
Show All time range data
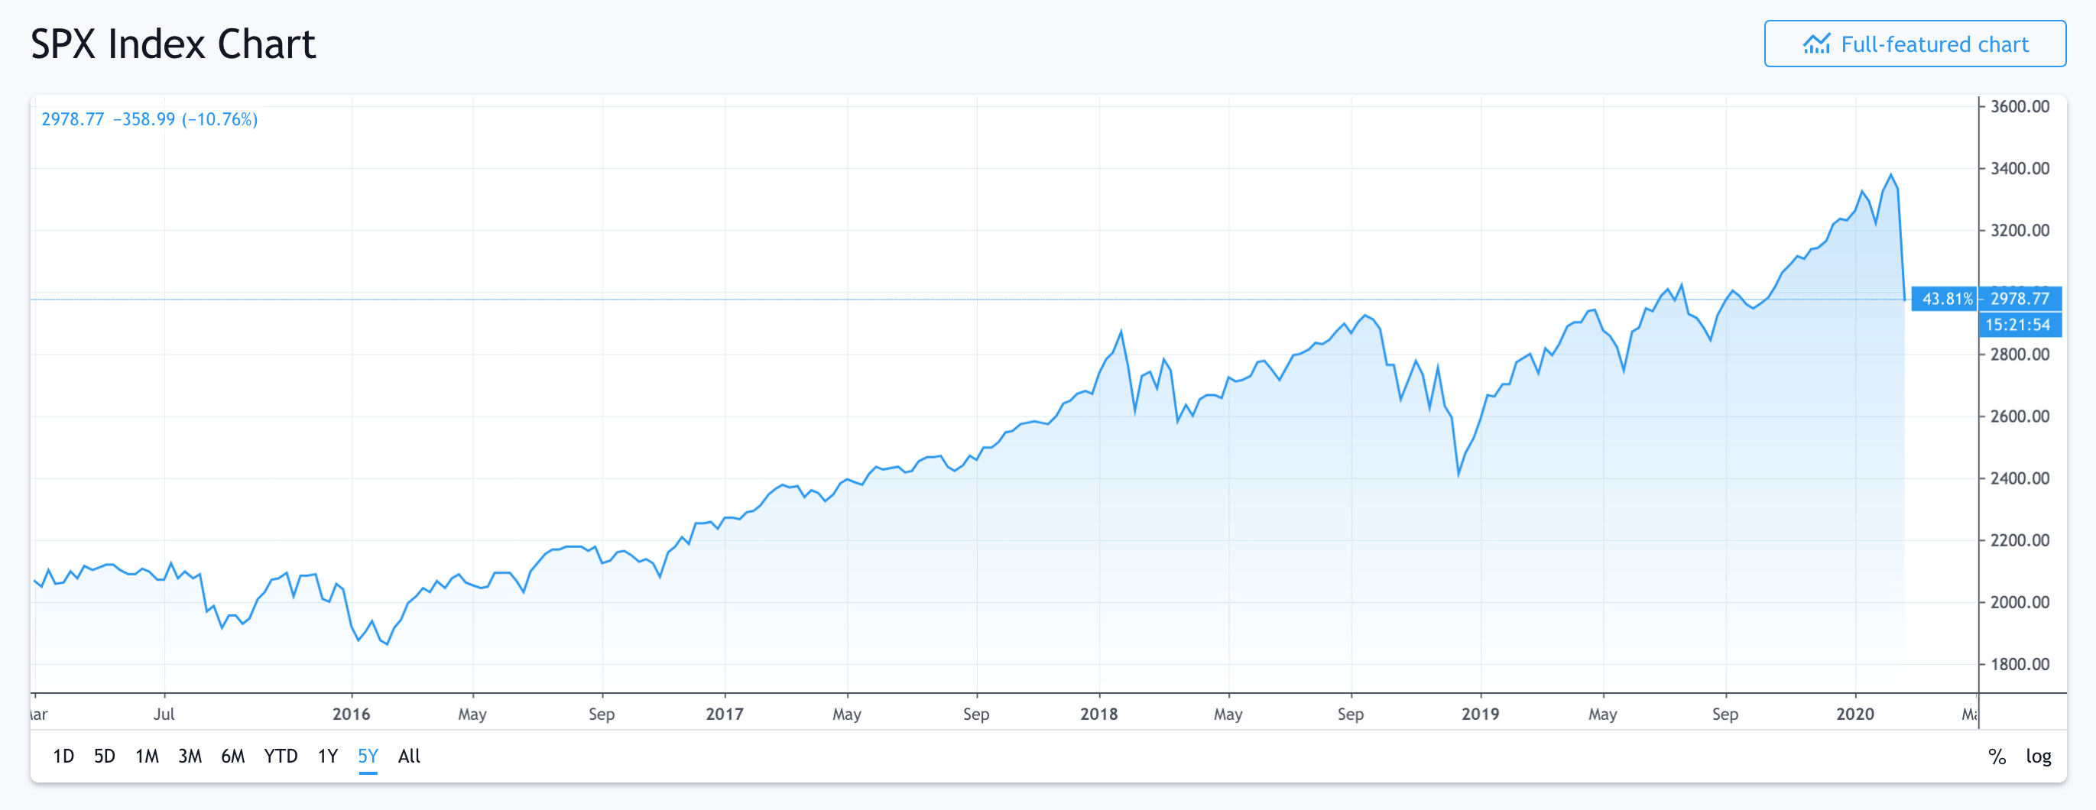[409, 757]
